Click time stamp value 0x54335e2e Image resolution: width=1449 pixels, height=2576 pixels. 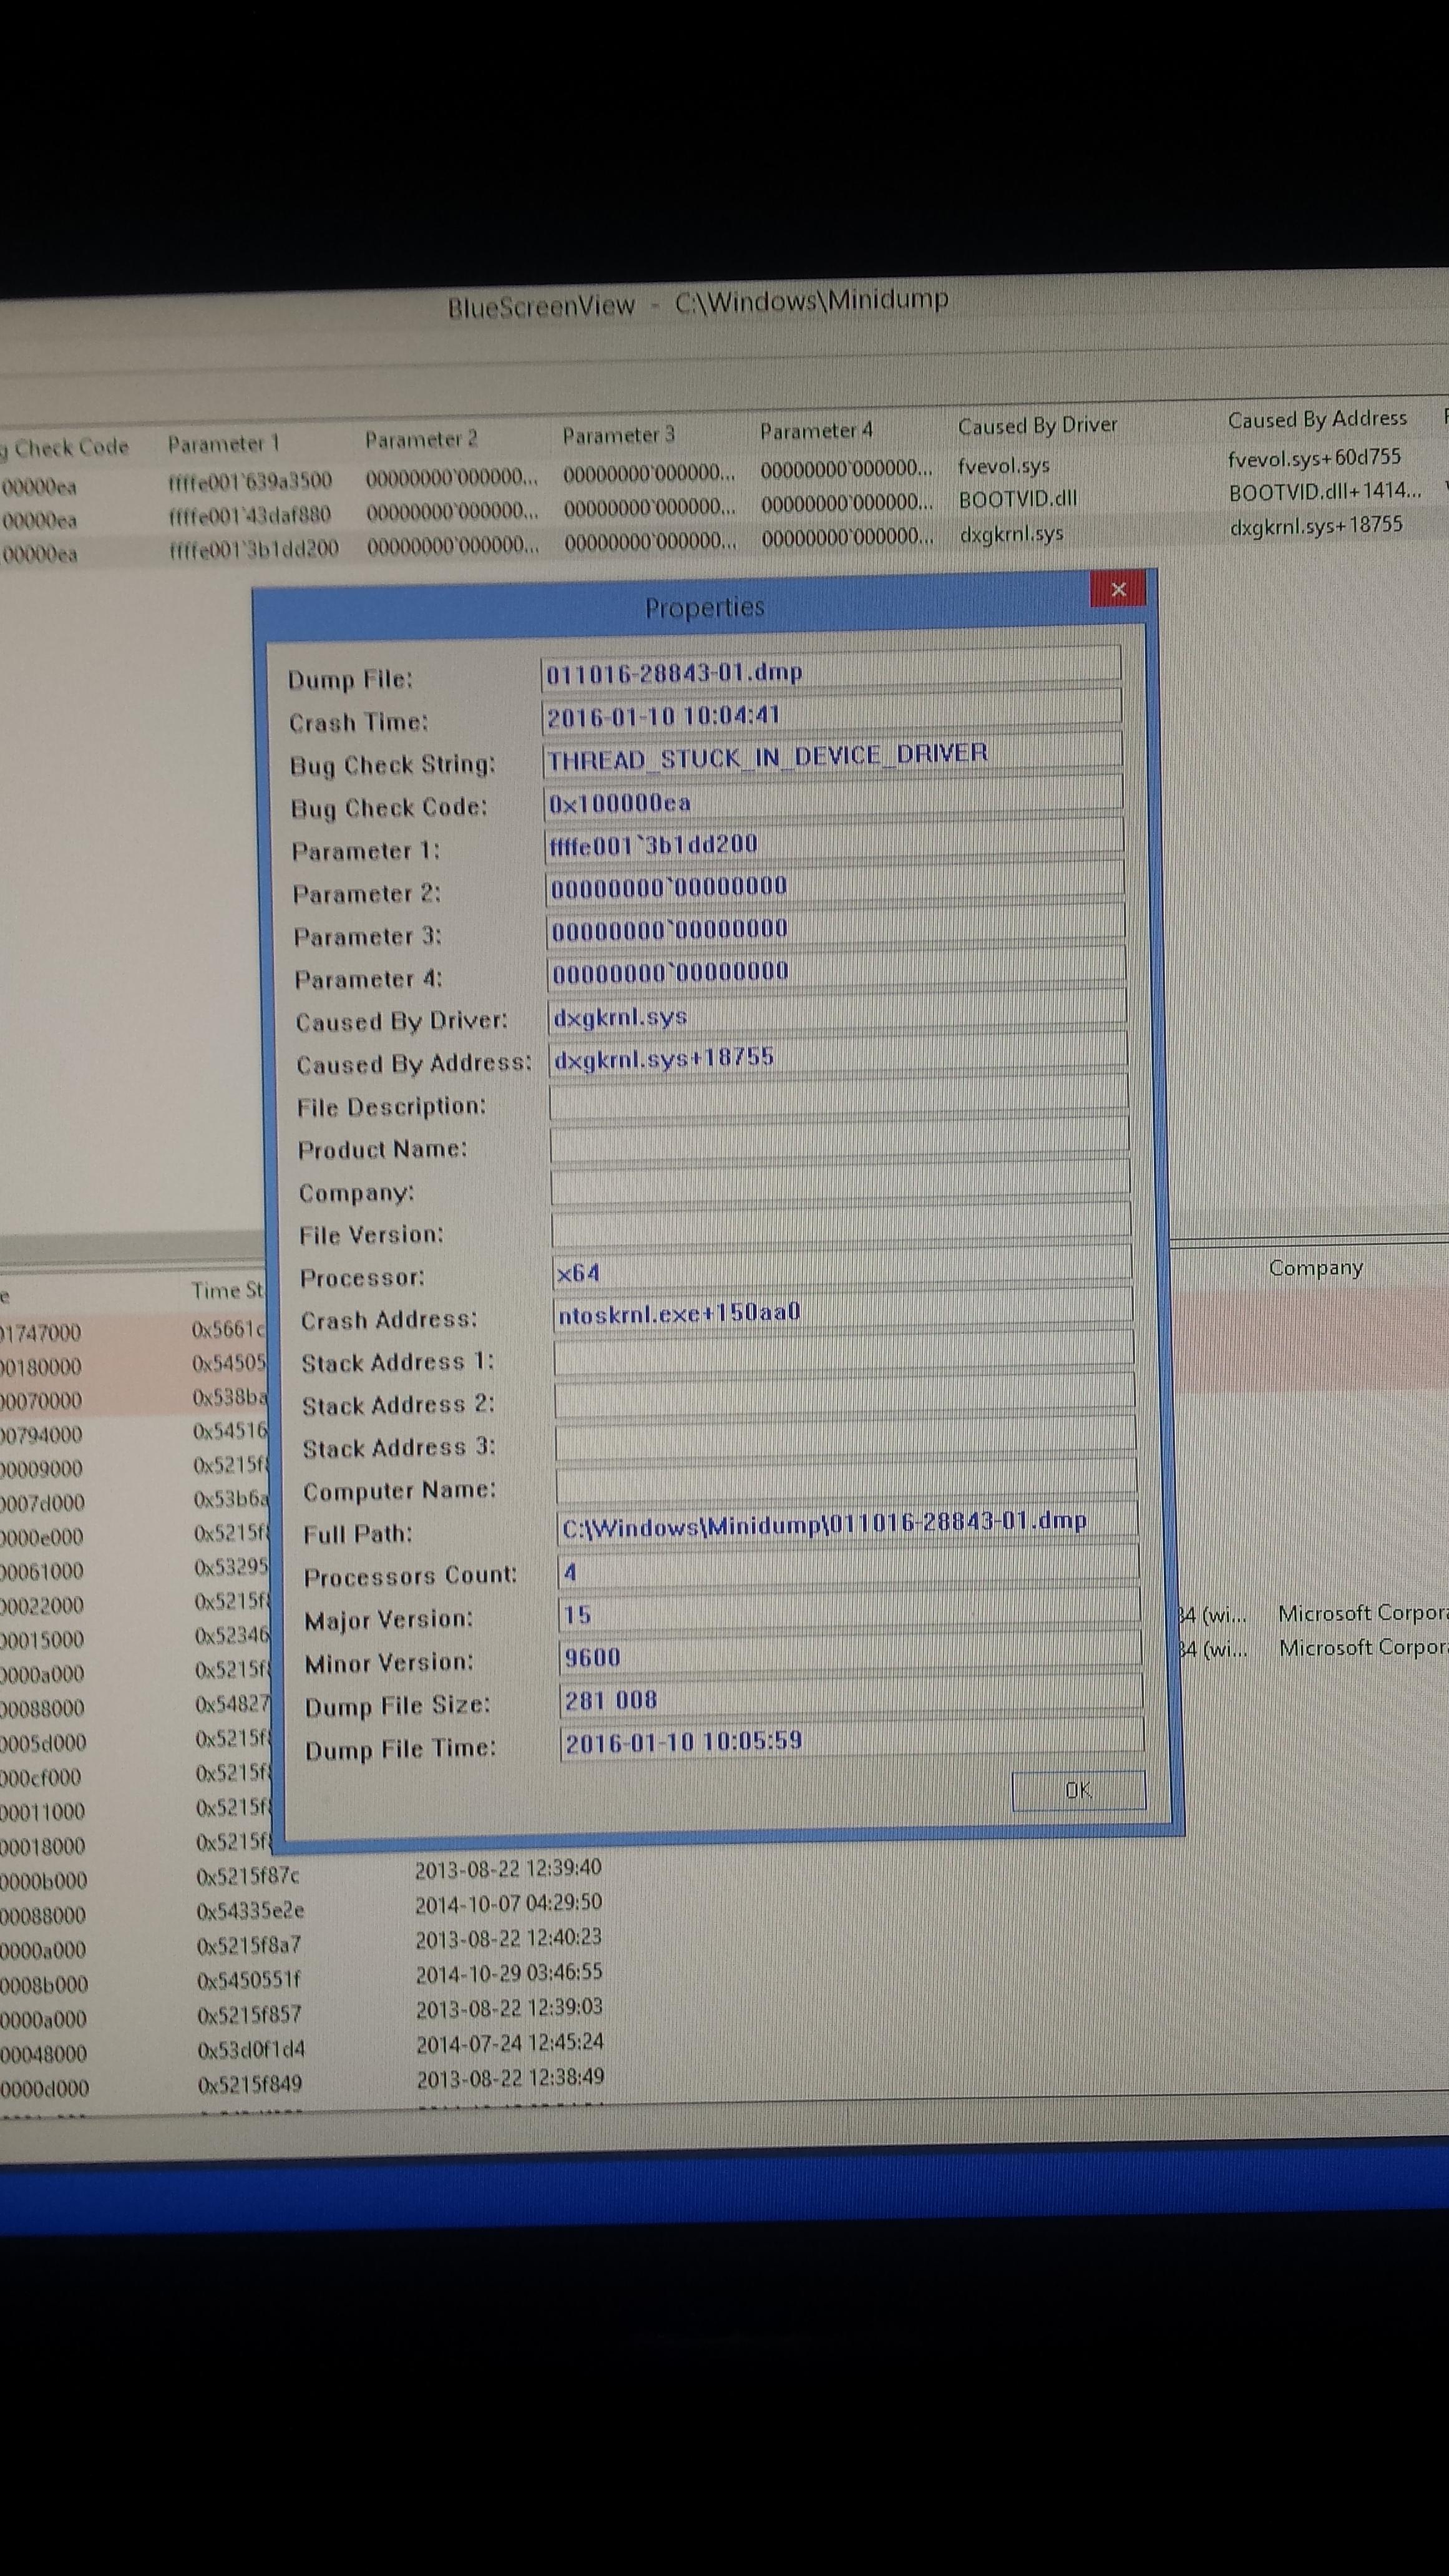250,1910
